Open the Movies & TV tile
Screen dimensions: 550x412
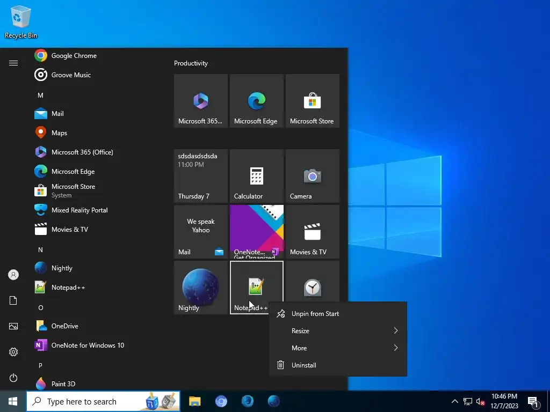[x=313, y=232]
